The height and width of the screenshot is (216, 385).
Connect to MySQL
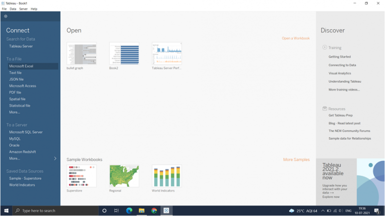click(15, 139)
